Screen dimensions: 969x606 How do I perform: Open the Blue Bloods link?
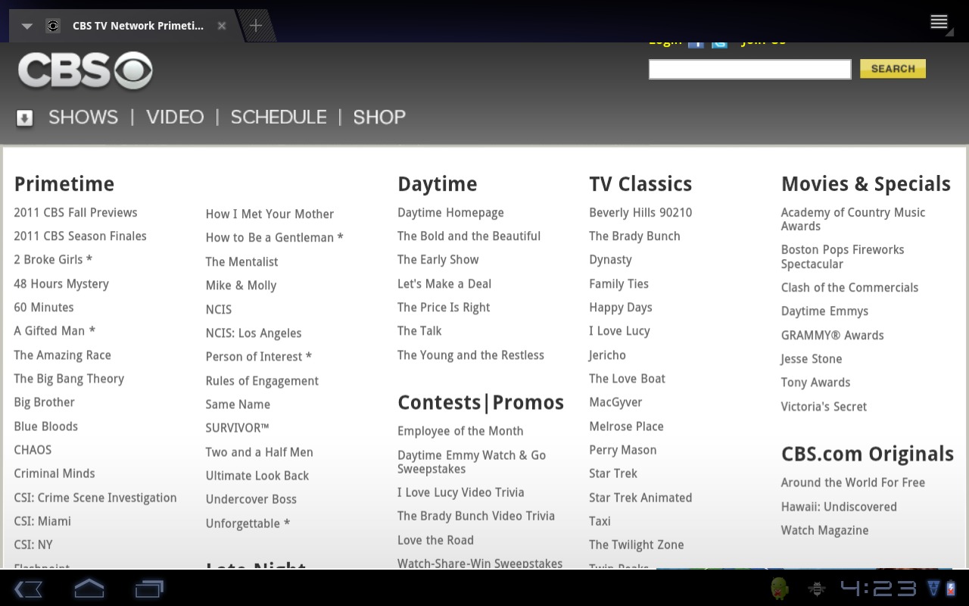click(x=46, y=426)
